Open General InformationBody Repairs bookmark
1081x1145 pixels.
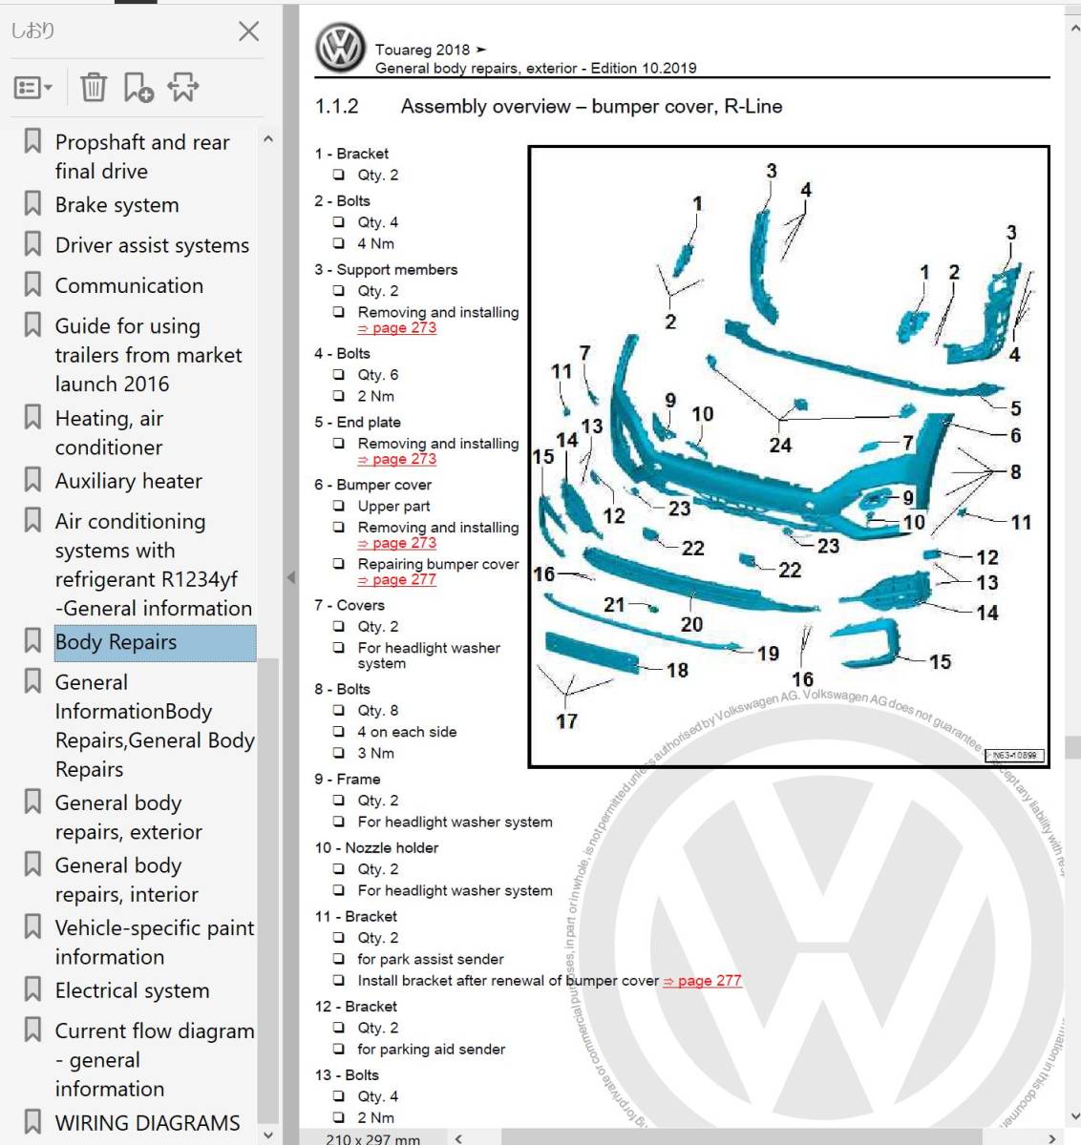pos(155,726)
